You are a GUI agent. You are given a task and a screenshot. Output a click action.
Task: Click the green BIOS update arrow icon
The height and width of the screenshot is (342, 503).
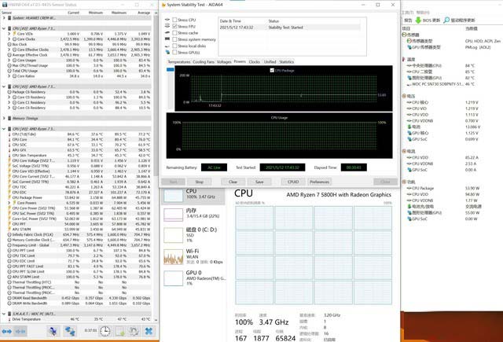coord(418,20)
